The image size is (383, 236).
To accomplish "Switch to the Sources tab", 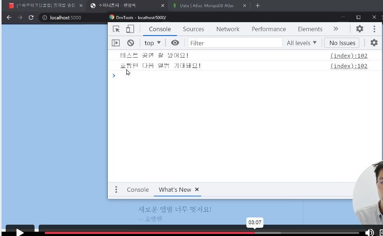I will pyautogui.click(x=193, y=29).
